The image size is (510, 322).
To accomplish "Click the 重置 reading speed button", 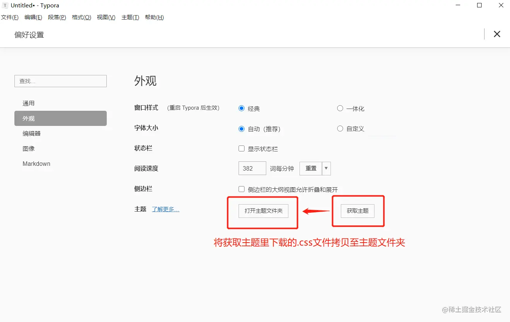I will click(311, 168).
